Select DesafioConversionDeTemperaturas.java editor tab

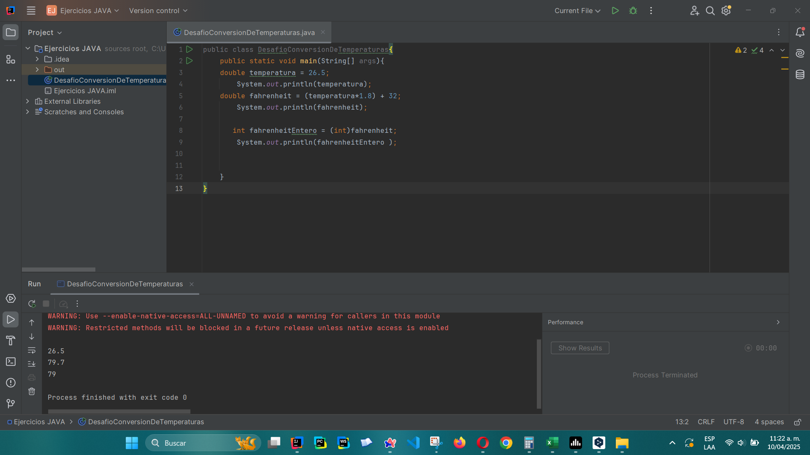[249, 32]
